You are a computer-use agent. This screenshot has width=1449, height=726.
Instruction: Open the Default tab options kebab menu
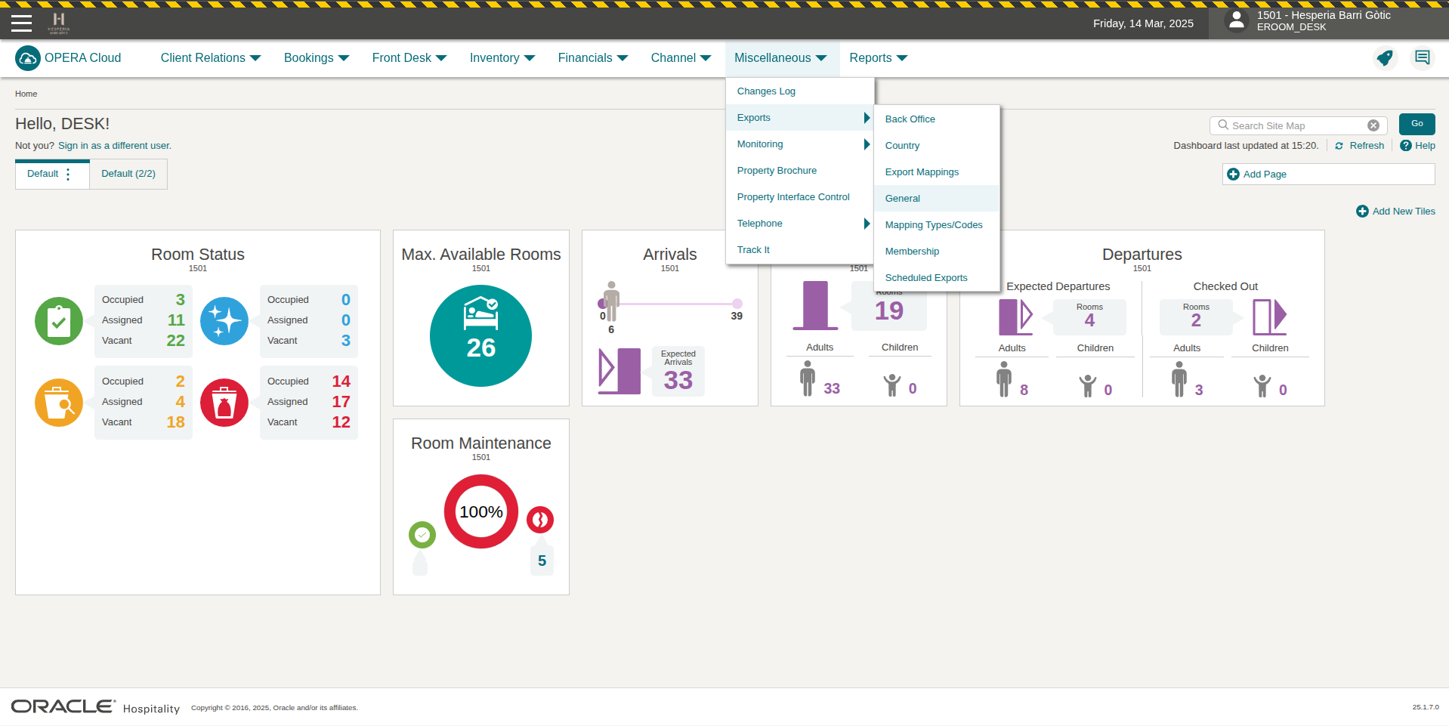[x=68, y=174]
